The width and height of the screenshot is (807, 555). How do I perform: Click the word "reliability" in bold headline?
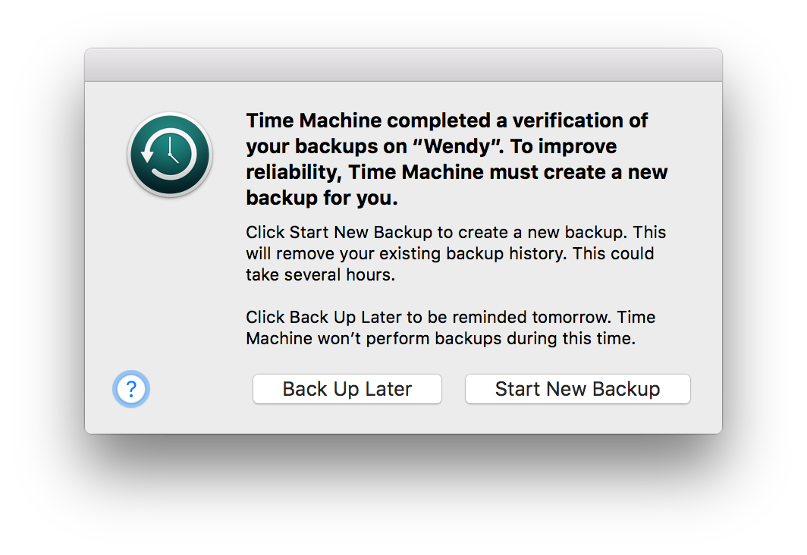[x=294, y=172]
